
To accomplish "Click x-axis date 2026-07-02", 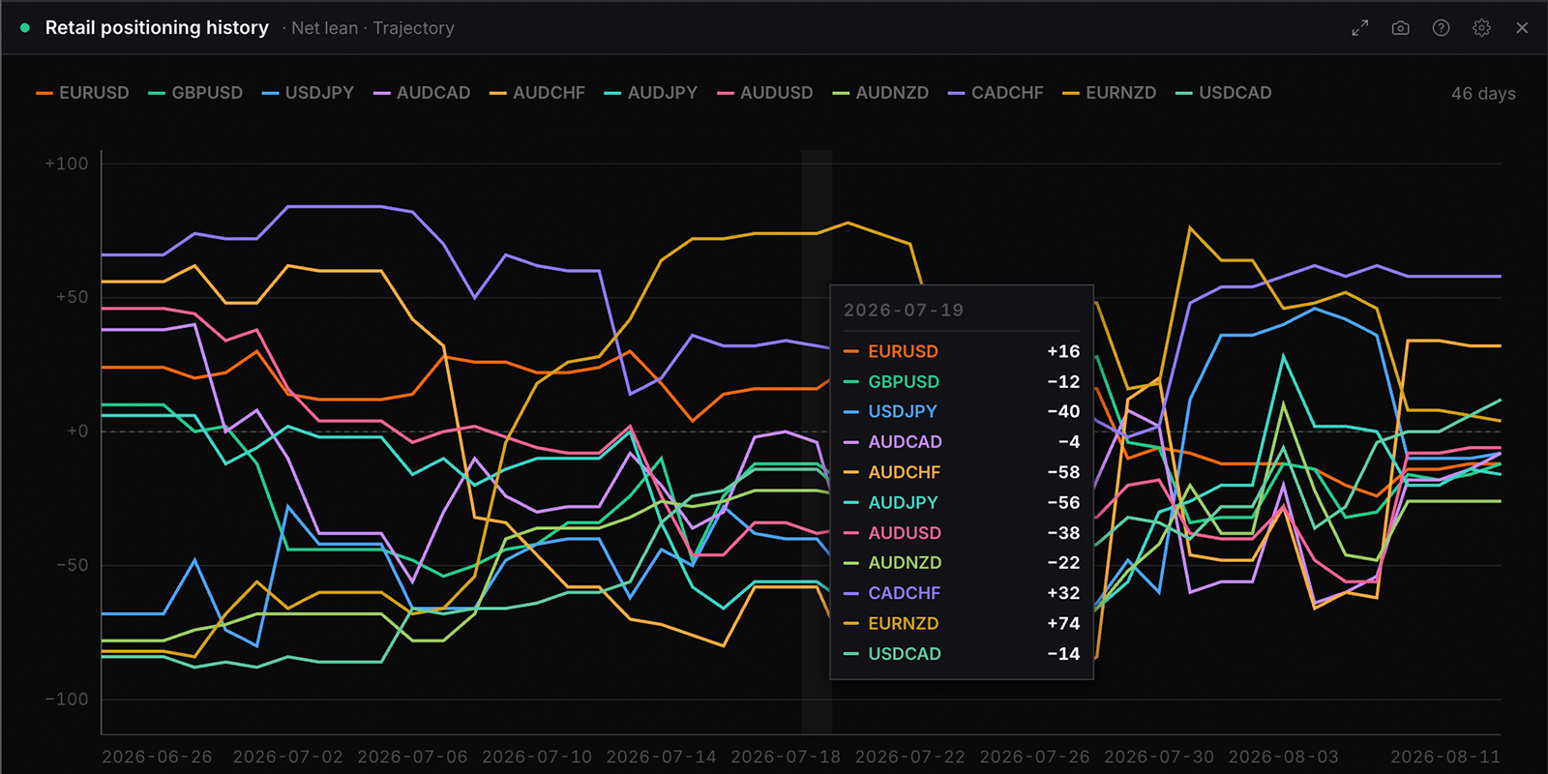I will pyautogui.click(x=288, y=757).
